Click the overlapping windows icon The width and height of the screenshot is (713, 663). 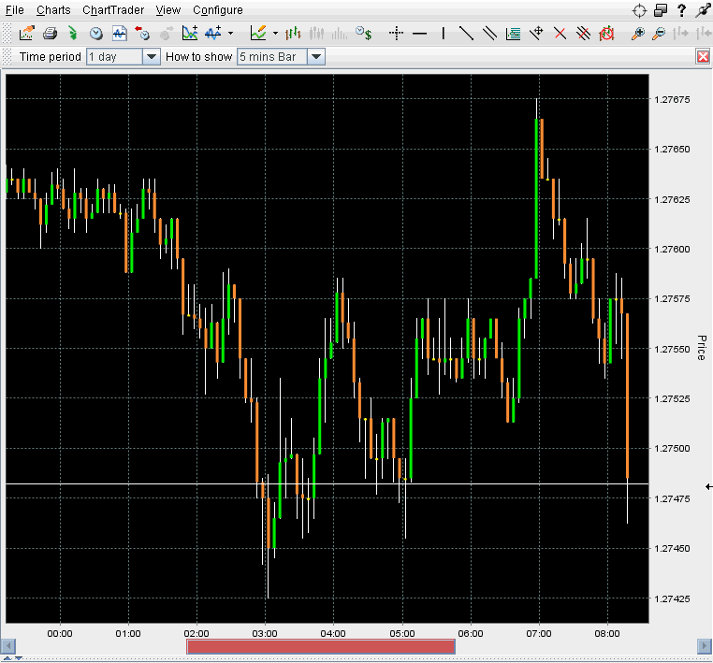point(661,10)
